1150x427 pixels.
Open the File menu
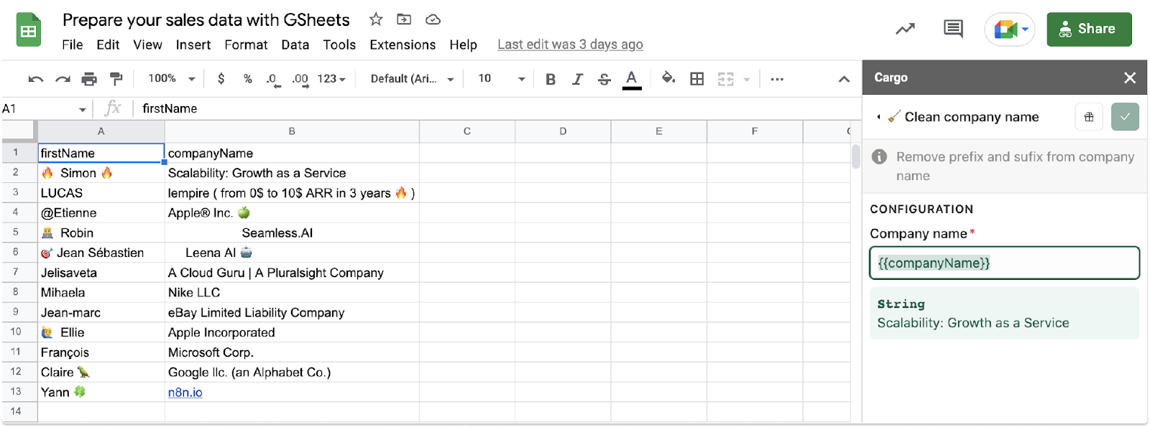click(73, 44)
